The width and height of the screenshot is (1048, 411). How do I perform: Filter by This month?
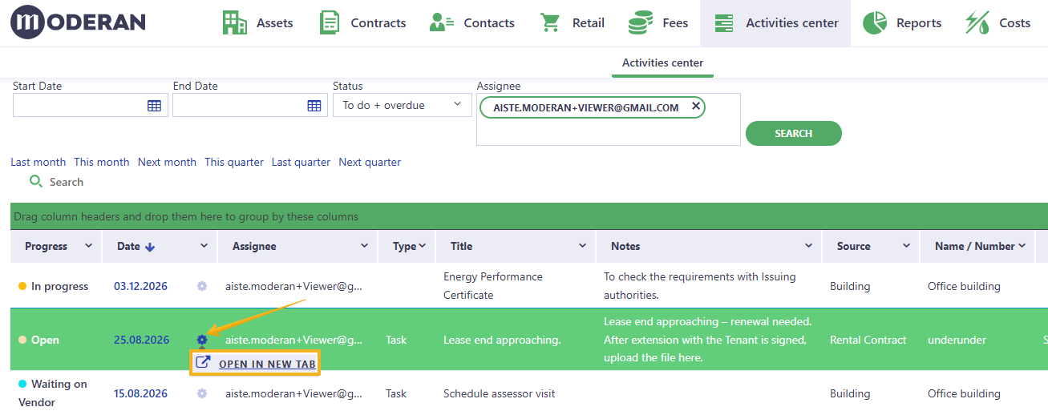click(102, 162)
